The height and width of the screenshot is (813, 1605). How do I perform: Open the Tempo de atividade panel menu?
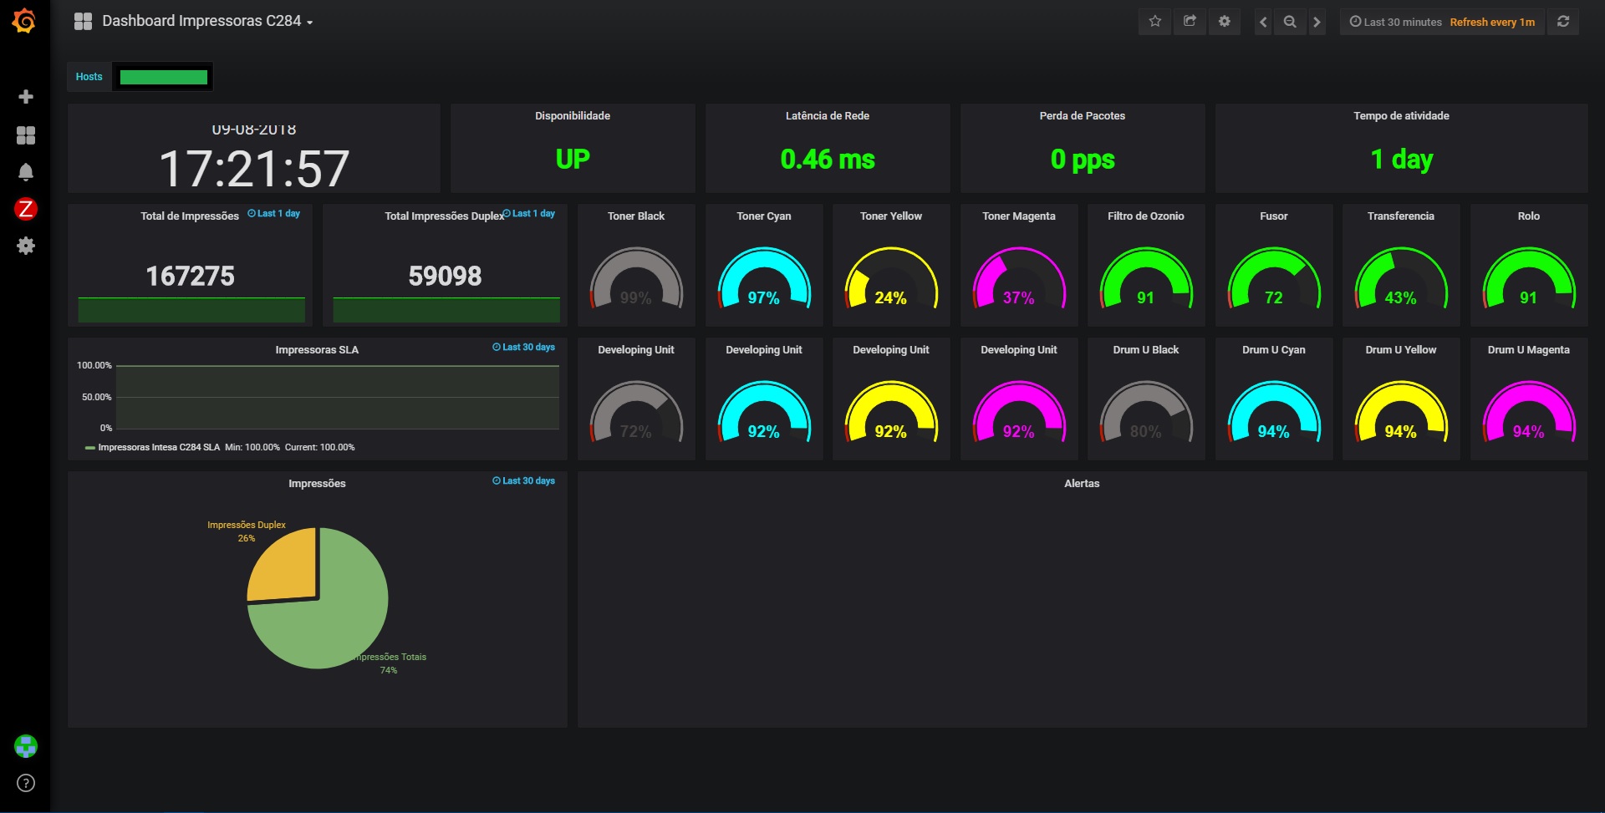(1402, 116)
